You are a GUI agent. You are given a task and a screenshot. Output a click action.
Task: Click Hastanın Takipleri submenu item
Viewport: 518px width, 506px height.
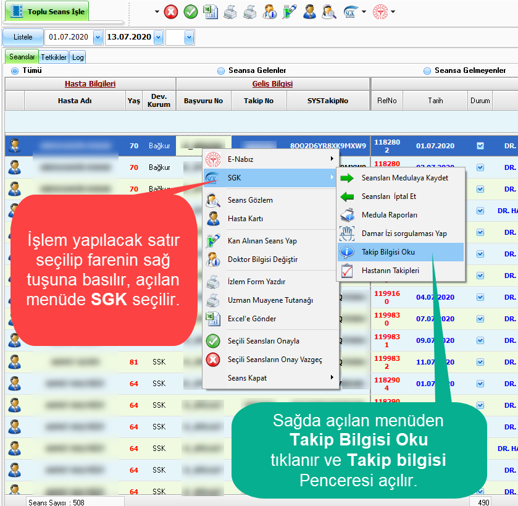pyautogui.click(x=401, y=271)
